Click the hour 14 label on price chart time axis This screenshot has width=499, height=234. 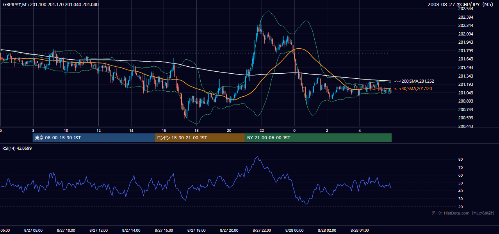[132, 131]
